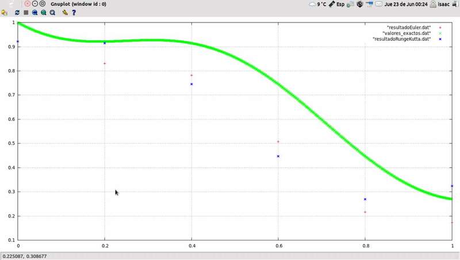
Task: Apply the next zoom settings
Action: 44,13
